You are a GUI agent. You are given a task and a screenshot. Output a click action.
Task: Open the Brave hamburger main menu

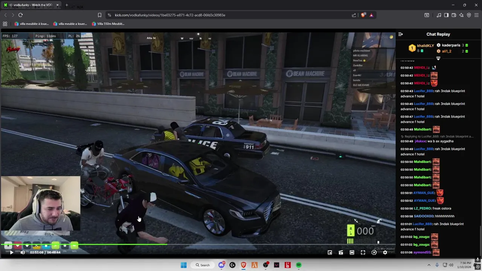[476, 15]
